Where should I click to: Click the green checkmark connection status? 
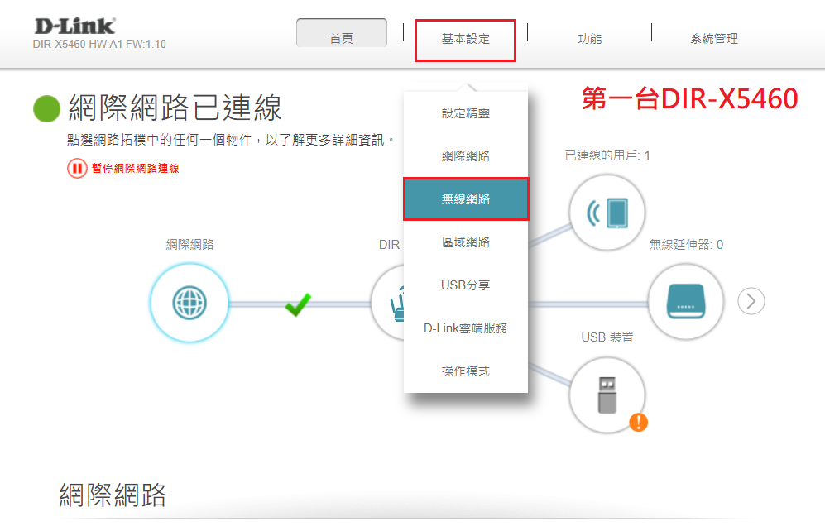[x=298, y=305]
